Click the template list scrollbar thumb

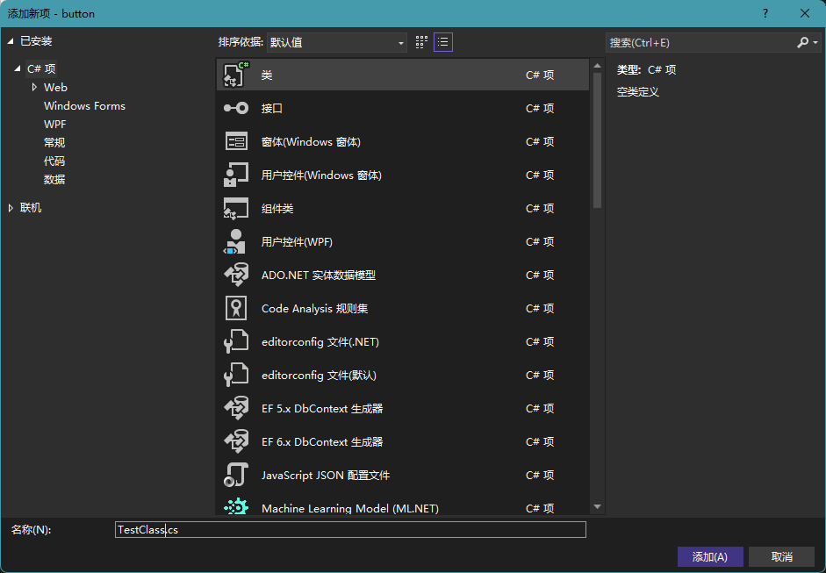point(597,140)
